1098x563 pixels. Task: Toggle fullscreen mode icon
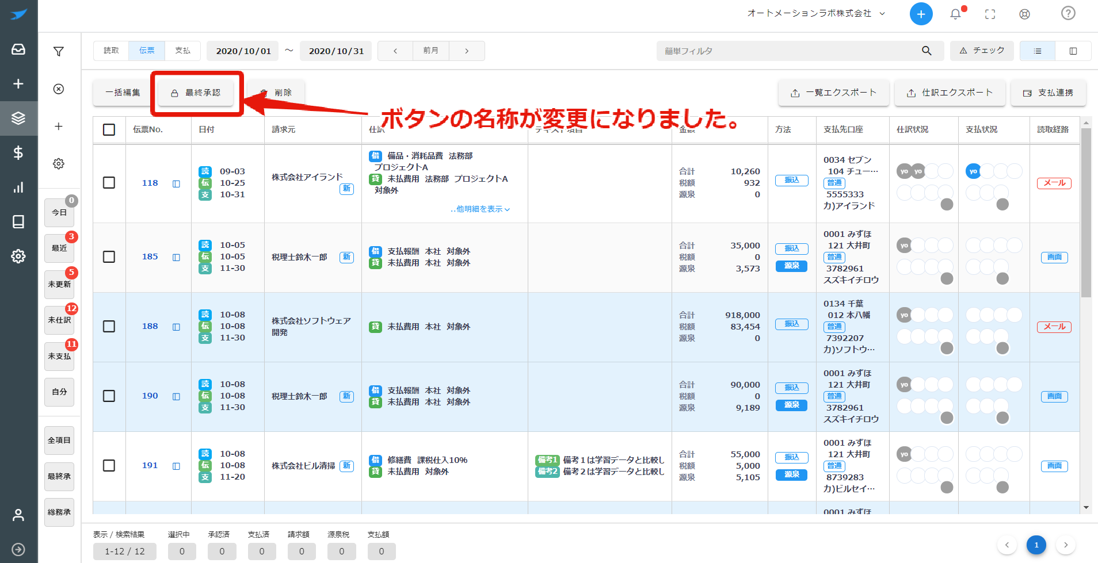pyautogui.click(x=990, y=14)
